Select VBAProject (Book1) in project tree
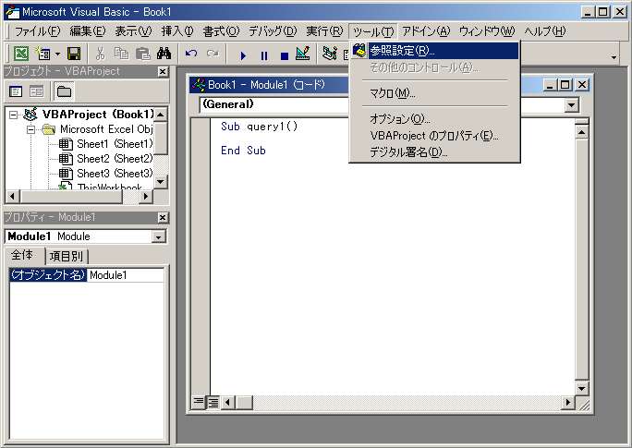The height and width of the screenshot is (448, 632). click(x=98, y=115)
